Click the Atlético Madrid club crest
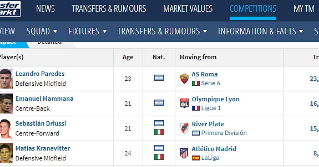Viewport: 319px width, 167px height. pyautogui.click(x=184, y=153)
